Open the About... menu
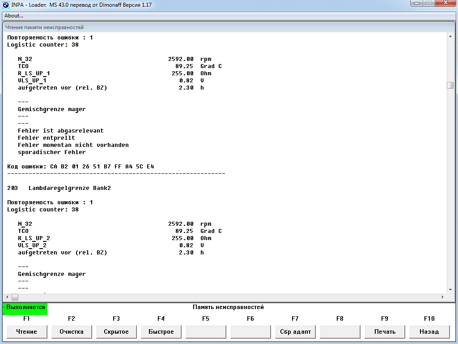The width and height of the screenshot is (458, 344). tap(14, 16)
